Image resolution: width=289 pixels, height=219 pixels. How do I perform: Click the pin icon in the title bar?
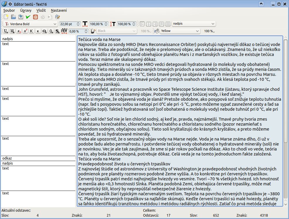[10, 4]
